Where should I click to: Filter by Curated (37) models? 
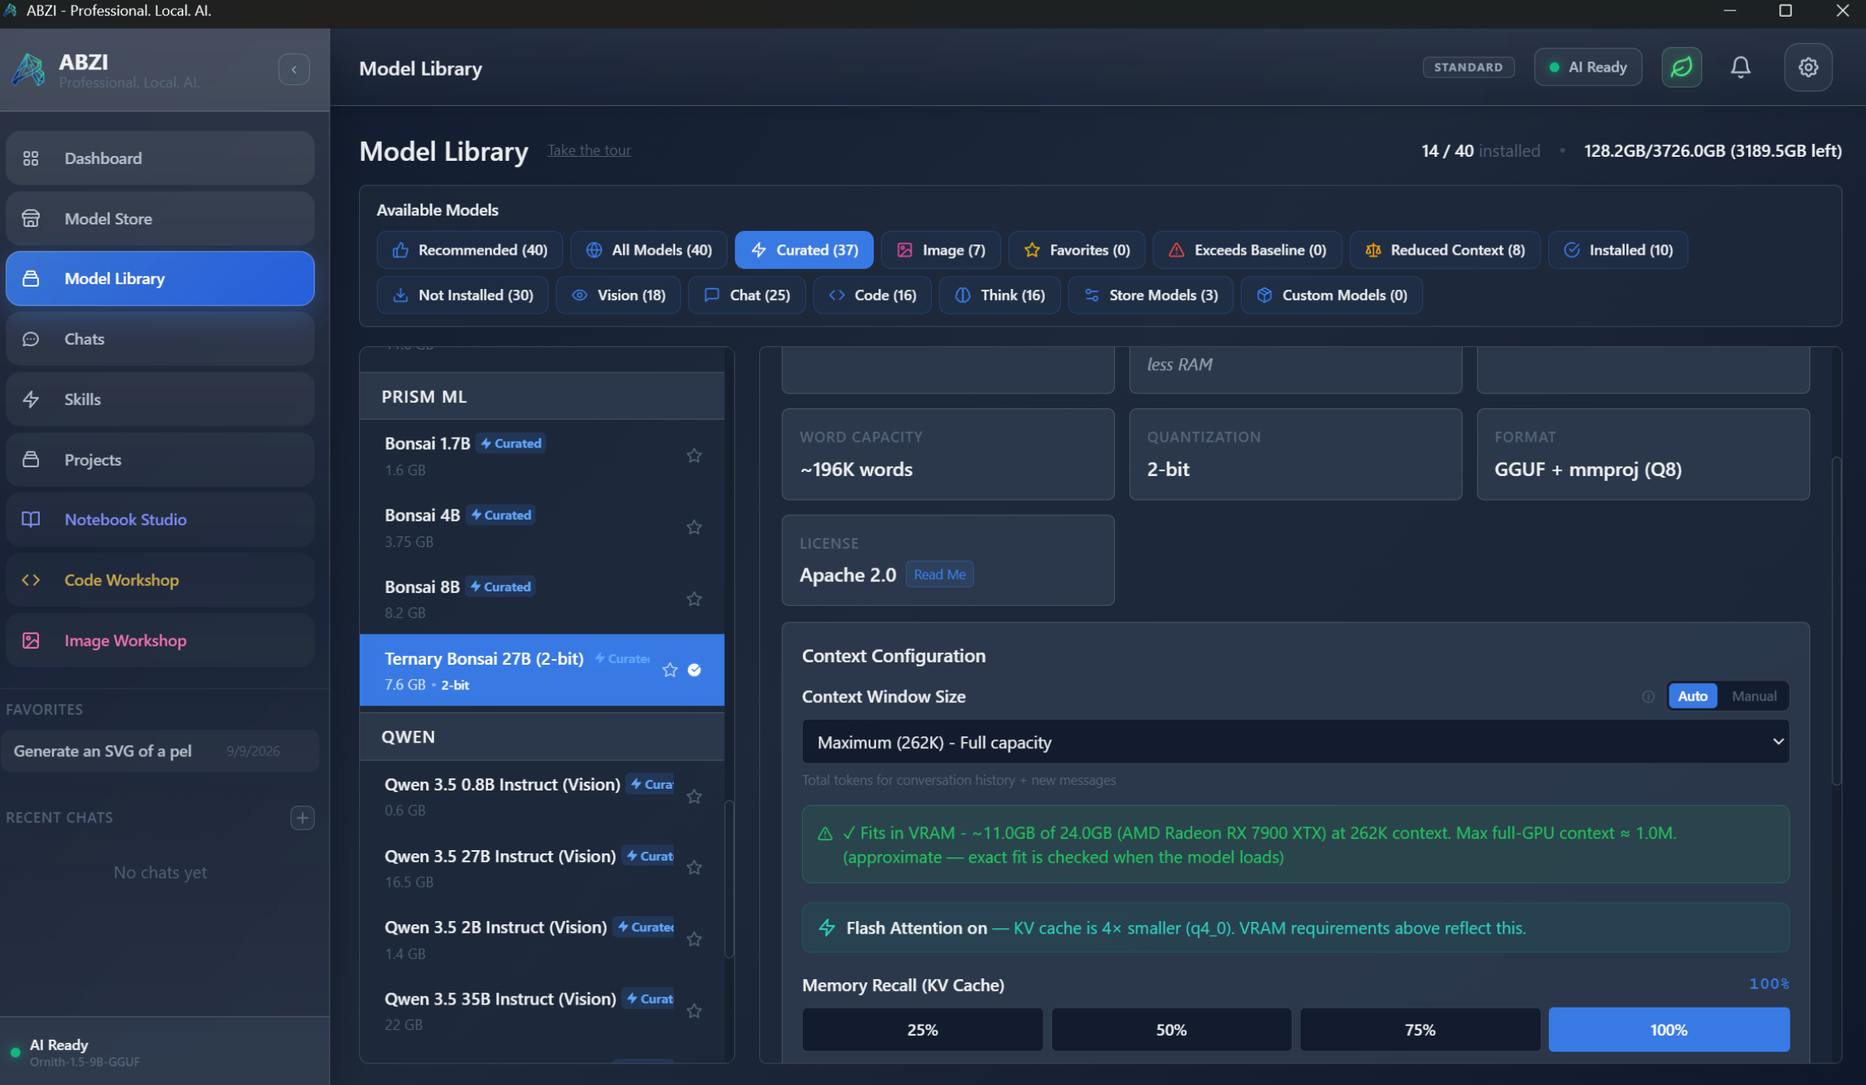[x=804, y=250]
